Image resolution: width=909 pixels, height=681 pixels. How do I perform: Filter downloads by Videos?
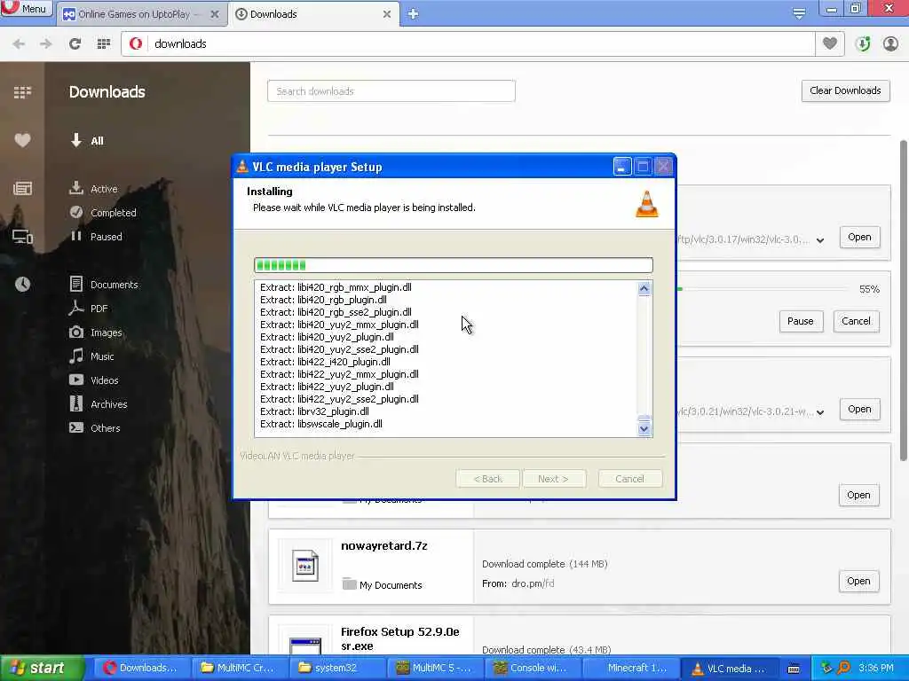94,380
